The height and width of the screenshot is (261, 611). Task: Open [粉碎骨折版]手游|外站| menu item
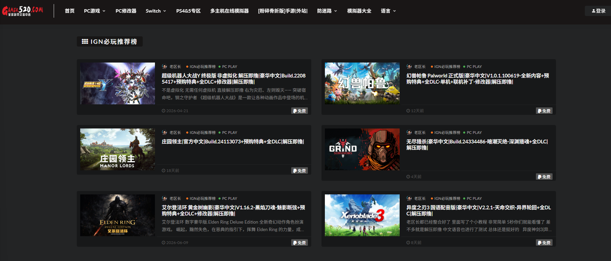pos(283,11)
